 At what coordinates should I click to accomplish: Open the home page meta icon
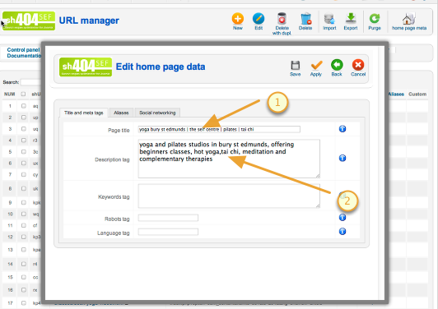pos(408,19)
